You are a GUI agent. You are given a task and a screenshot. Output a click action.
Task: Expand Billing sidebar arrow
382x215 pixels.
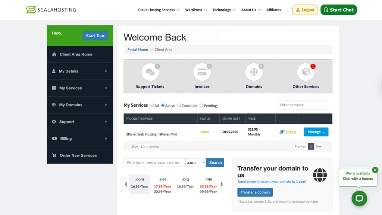tap(106, 138)
